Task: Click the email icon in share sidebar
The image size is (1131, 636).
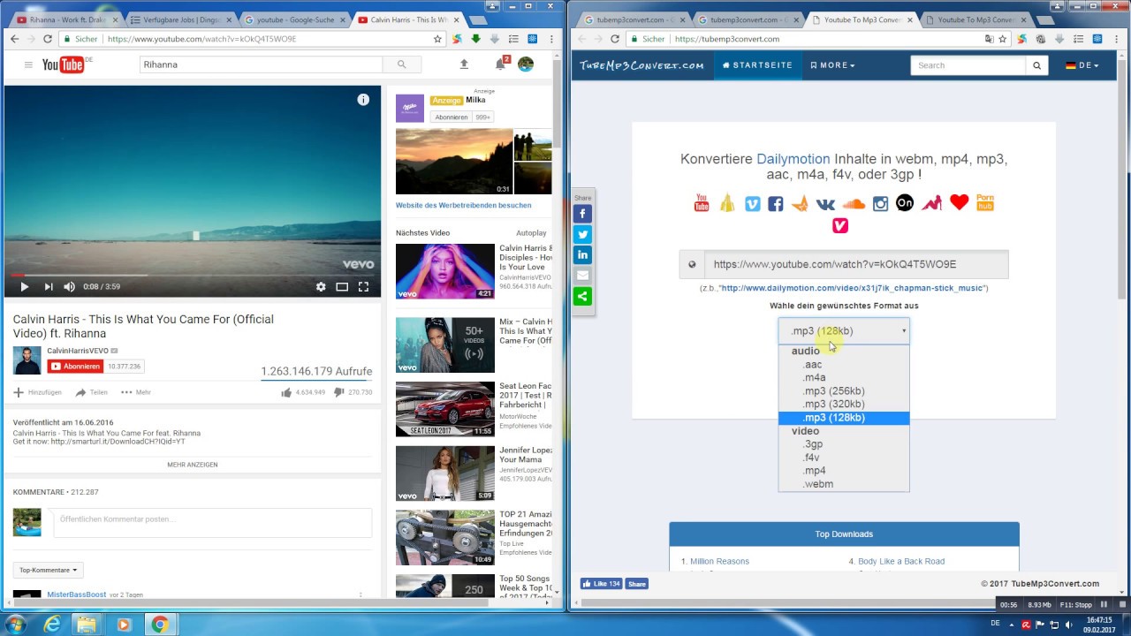Action: pos(582,276)
